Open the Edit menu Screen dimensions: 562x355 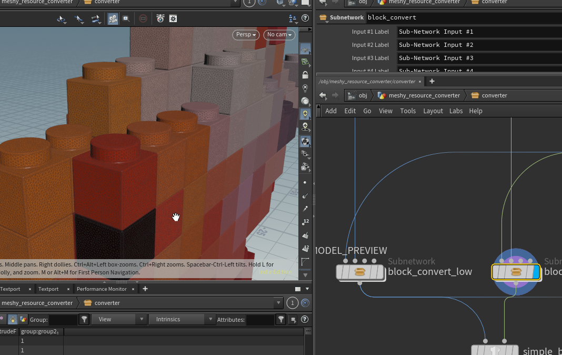click(350, 111)
